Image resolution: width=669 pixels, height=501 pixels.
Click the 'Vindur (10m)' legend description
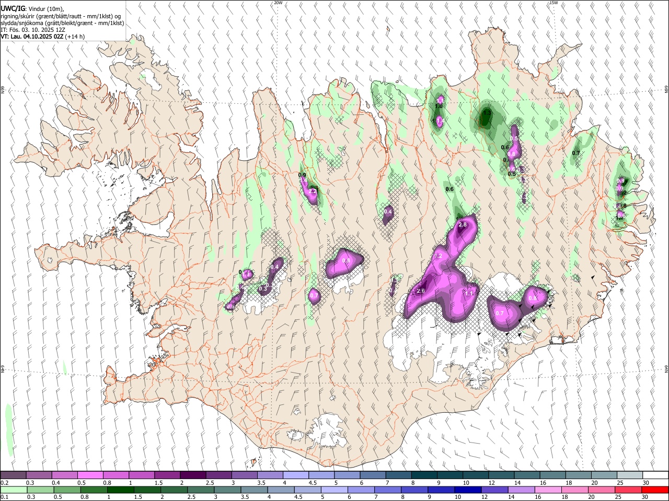(x=45, y=8)
